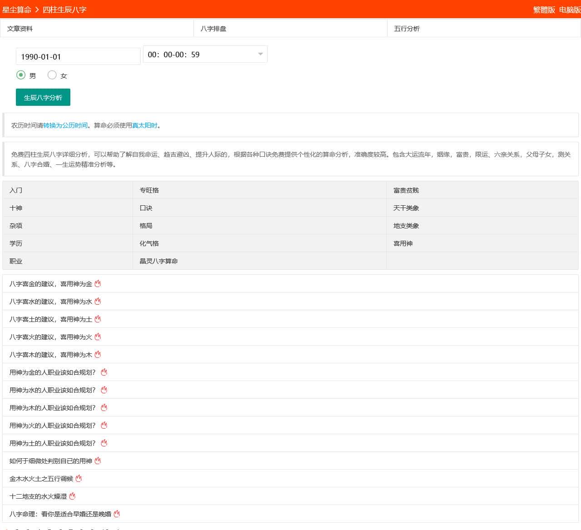Select the 男 radio button
Viewport: 581px width, 530px height.
pos(20,75)
